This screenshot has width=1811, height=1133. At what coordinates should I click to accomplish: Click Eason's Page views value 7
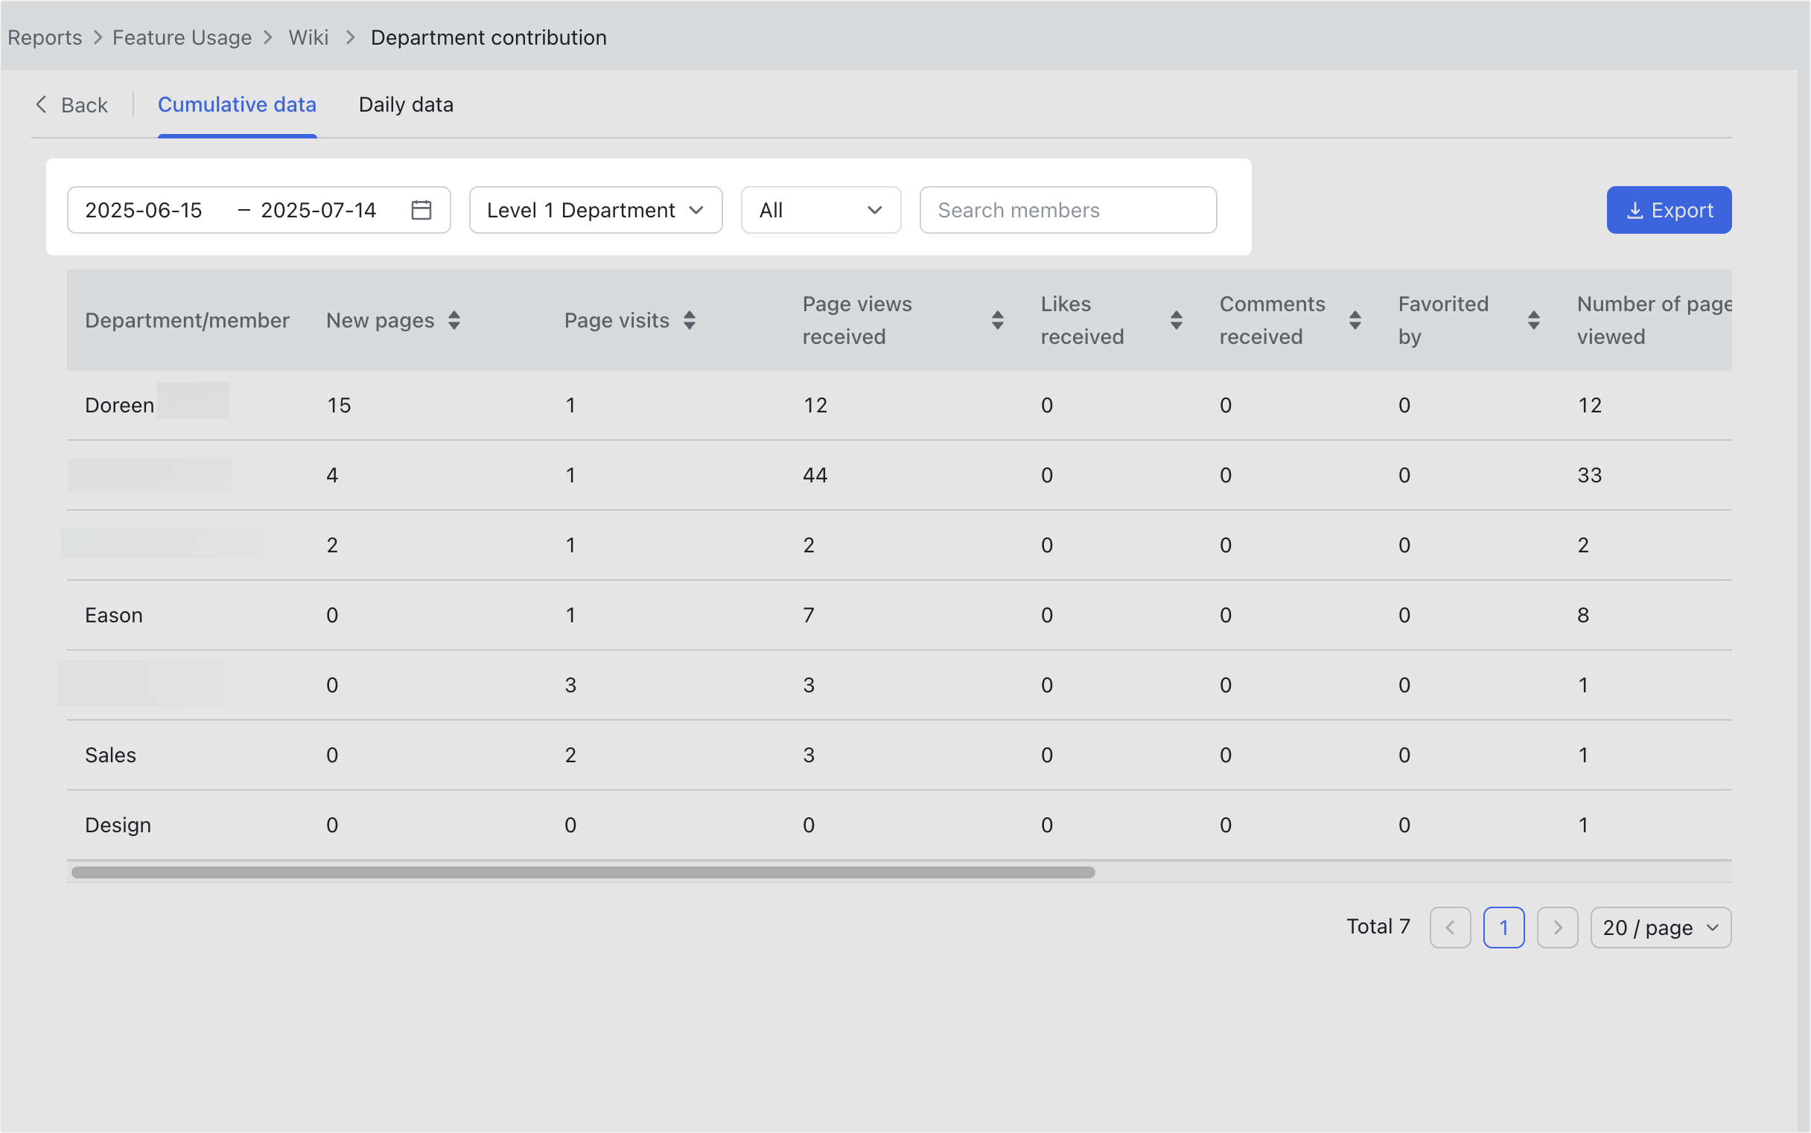pos(809,615)
